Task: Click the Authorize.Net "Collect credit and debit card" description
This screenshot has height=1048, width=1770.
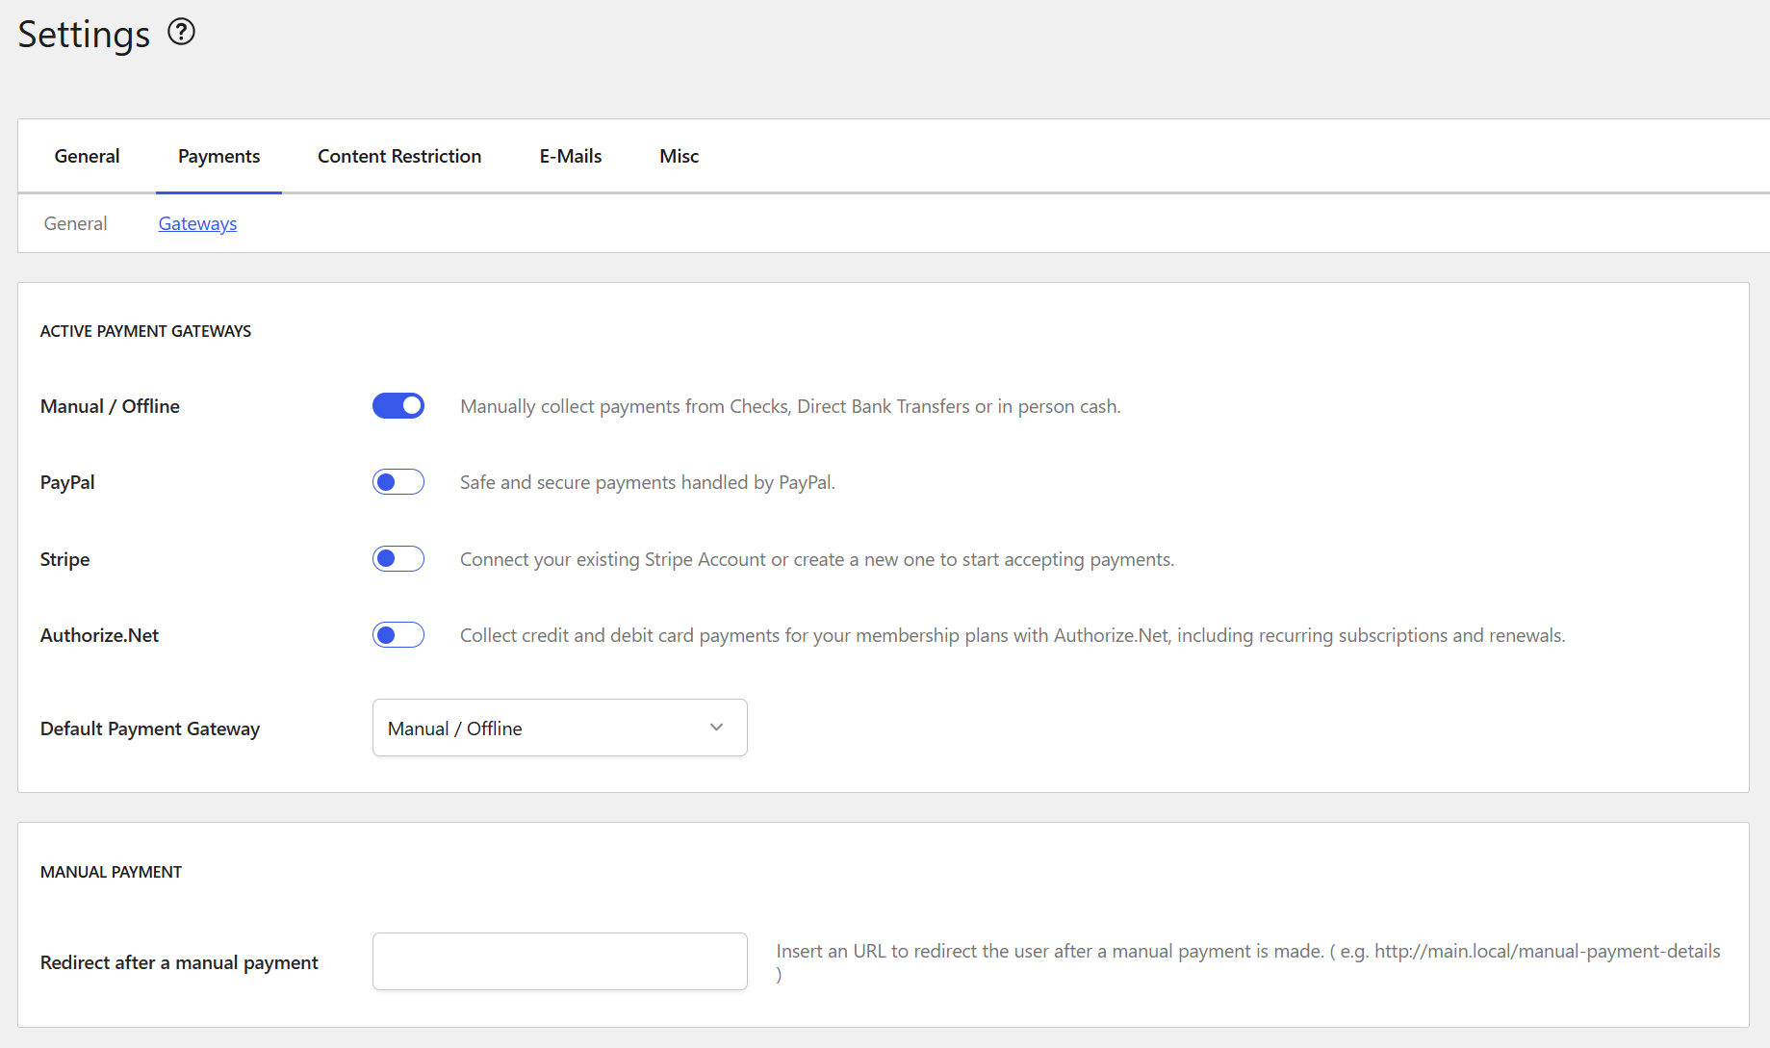Action: tap(1013, 635)
